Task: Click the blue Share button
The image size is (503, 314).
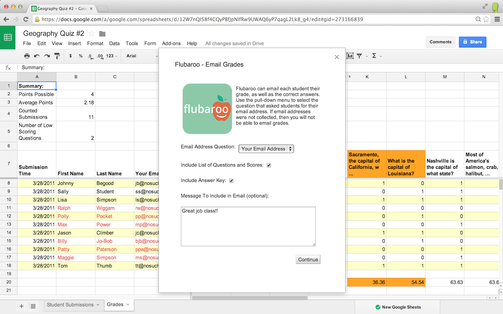Action: click(472, 42)
